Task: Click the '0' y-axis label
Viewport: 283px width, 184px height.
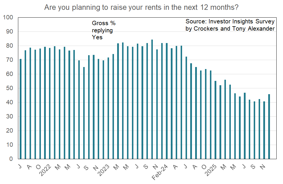Action: click(x=11, y=159)
